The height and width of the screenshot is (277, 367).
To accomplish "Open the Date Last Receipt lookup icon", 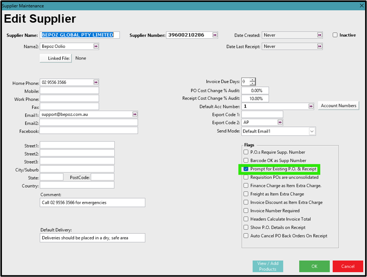I will click(320, 46).
